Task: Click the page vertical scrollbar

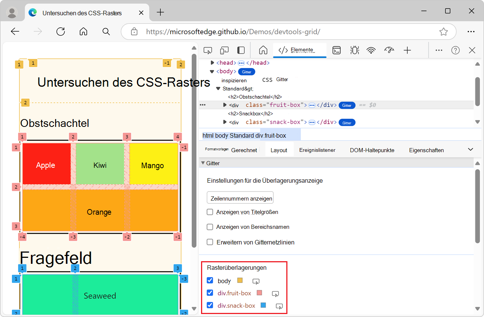Action: (194, 151)
